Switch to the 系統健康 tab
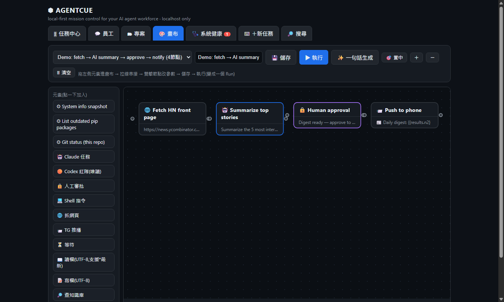 coord(211,33)
